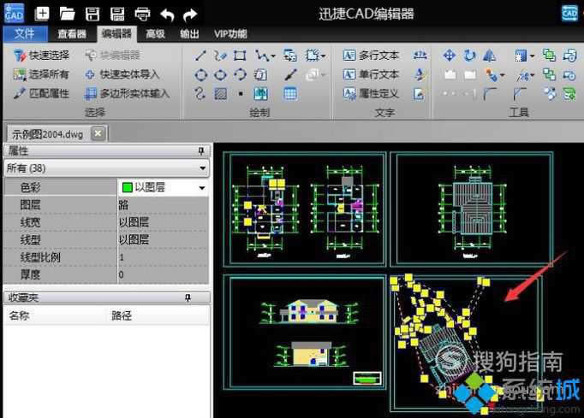Undo the last action
The height and width of the screenshot is (418, 584).
click(x=167, y=15)
